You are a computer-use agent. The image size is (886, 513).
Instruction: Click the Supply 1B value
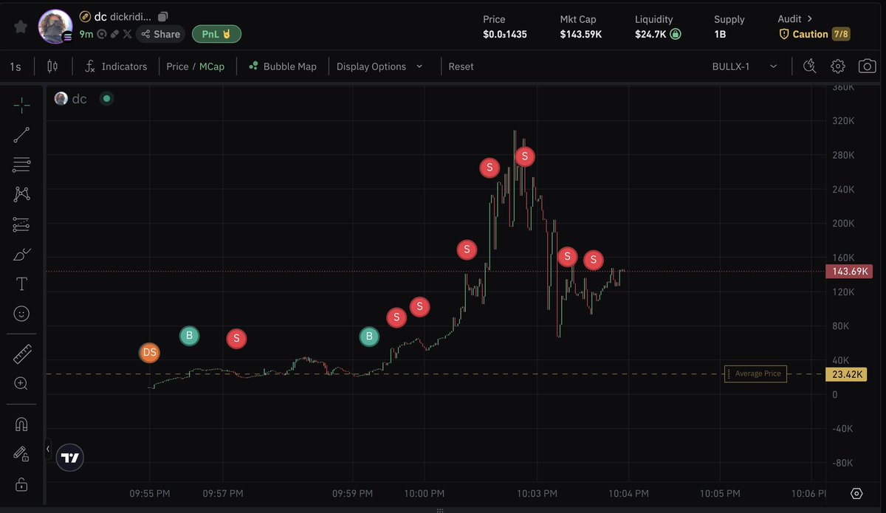(x=721, y=34)
